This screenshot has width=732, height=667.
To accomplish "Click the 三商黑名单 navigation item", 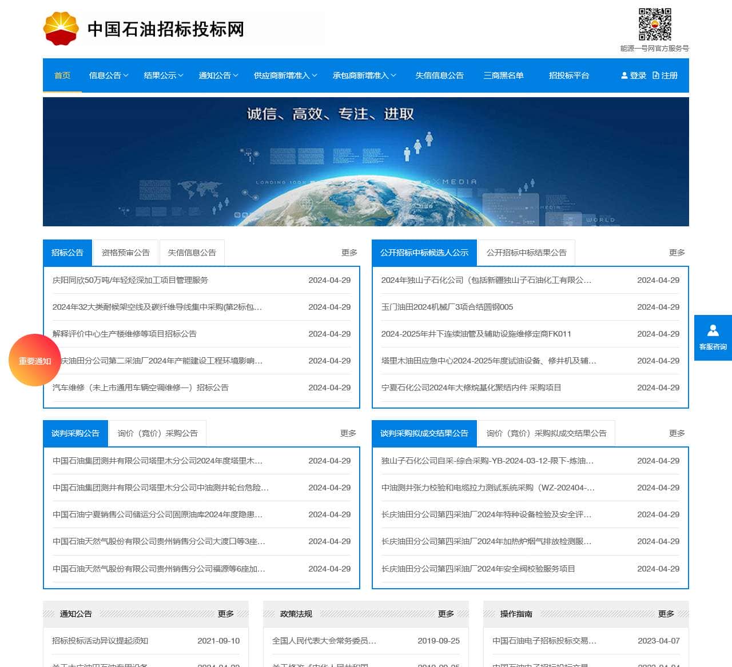I will (503, 75).
